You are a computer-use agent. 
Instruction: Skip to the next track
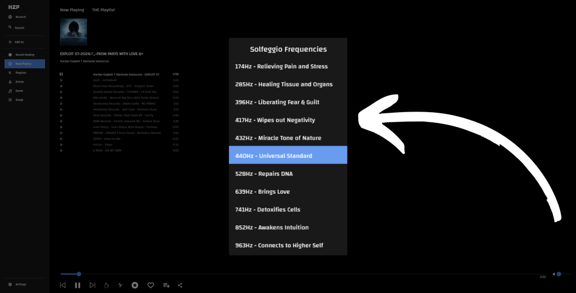(92, 285)
